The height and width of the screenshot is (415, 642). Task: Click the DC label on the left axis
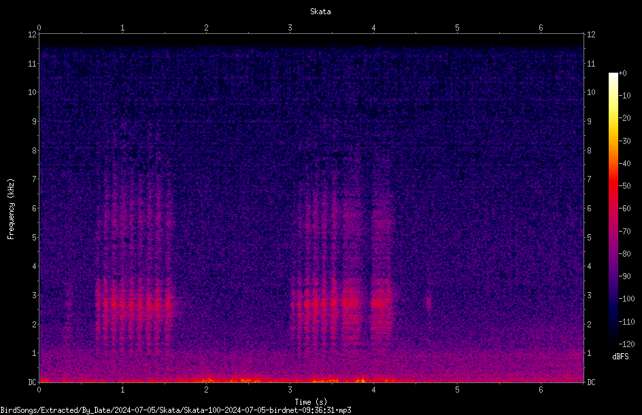click(x=33, y=382)
